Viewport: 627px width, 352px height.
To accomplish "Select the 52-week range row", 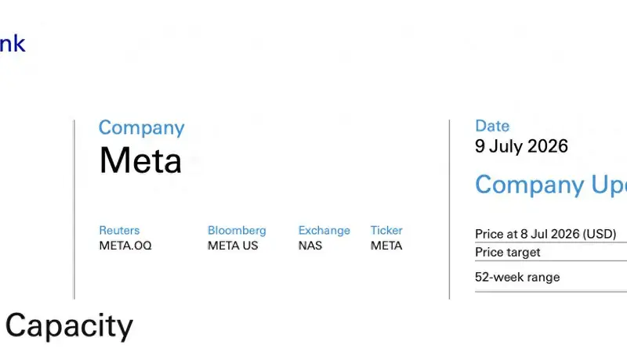I will (x=551, y=278).
